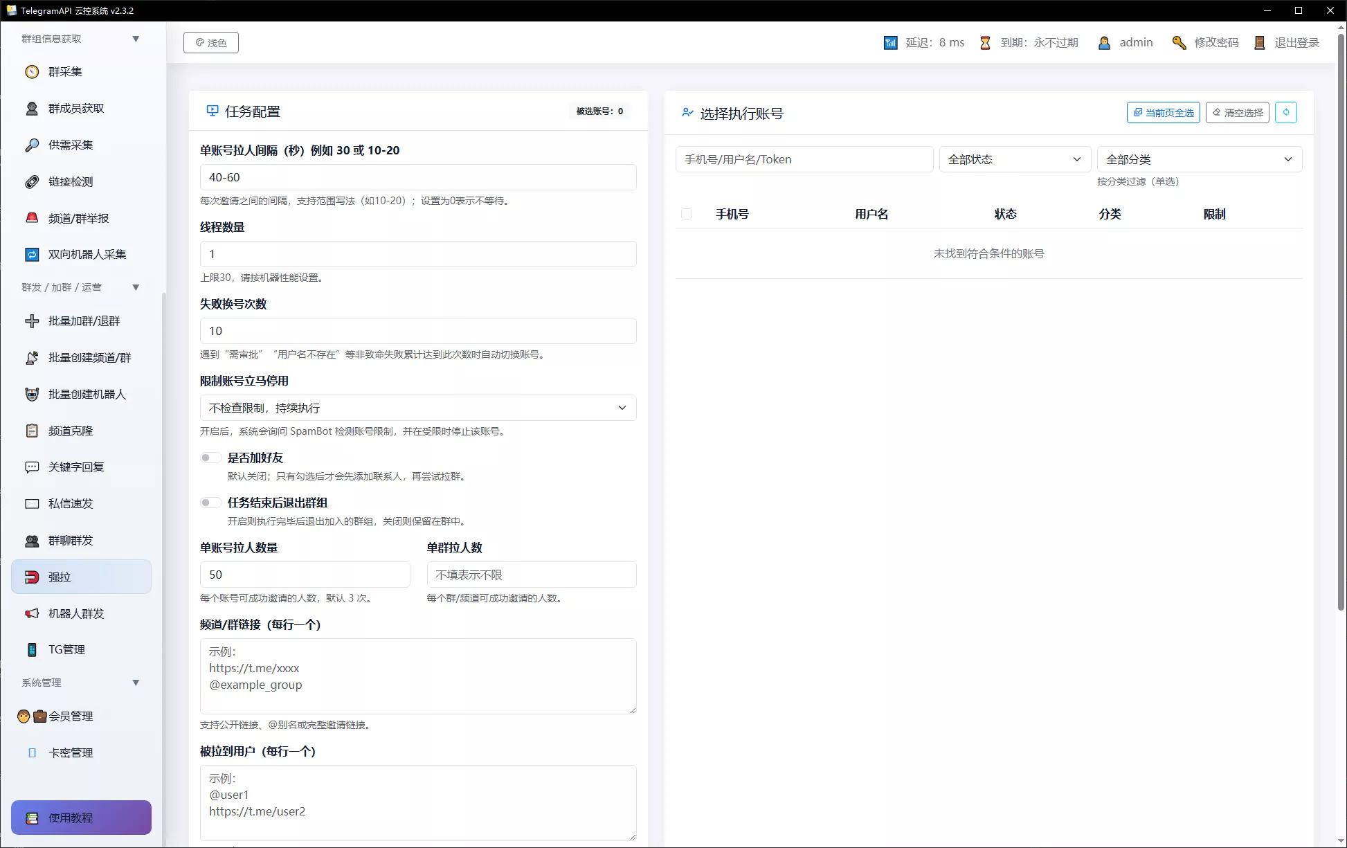Go to 私信速发 in the sidebar
The height and width of the screenshot is (848, 1347).
[x=81, y=504]
